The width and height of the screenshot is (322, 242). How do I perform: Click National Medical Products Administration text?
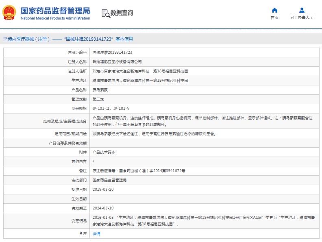click(x=55, y=18)
